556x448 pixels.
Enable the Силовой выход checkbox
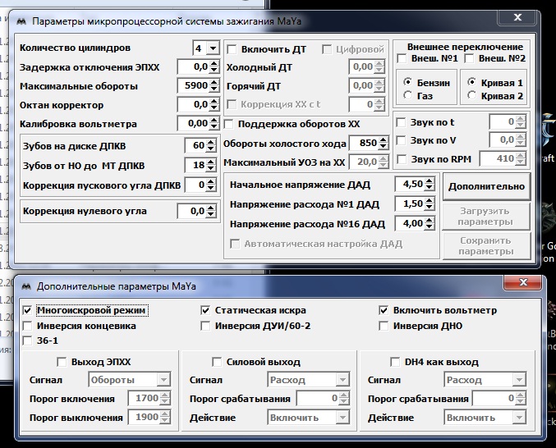217,362
